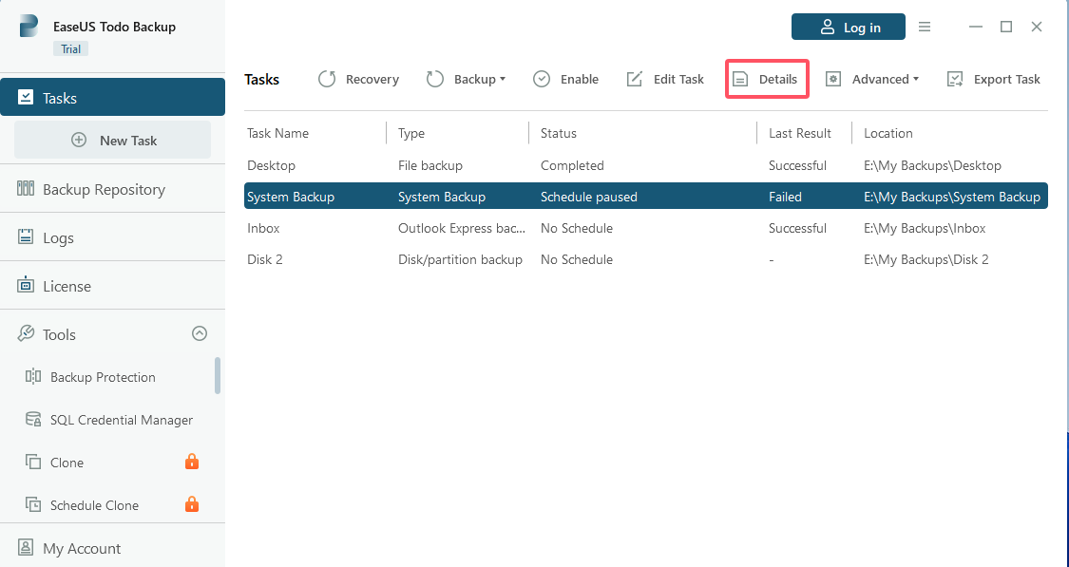
Task: Click the "Outlook Express bac..." type cell
Action: (x=462, y=228)
